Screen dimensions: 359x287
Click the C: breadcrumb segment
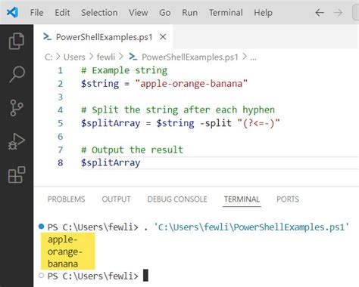[x=48, y=57]
